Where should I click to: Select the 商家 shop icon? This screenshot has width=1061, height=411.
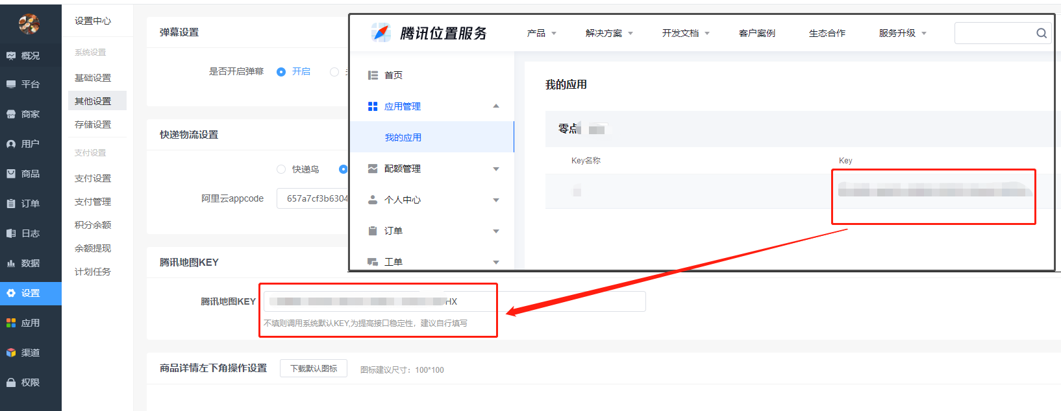[x=11, y=114]
